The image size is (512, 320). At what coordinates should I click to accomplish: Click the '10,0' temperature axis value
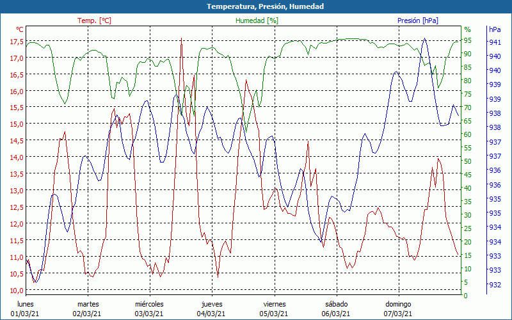click(17, 291)
